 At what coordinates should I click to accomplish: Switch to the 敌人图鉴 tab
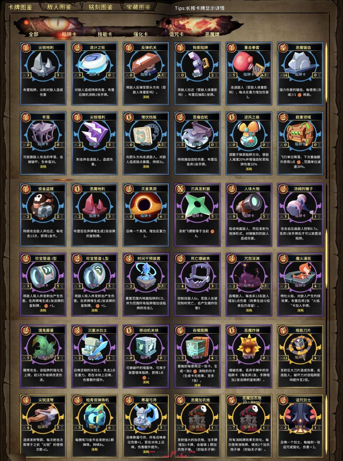tap(59, 7)
